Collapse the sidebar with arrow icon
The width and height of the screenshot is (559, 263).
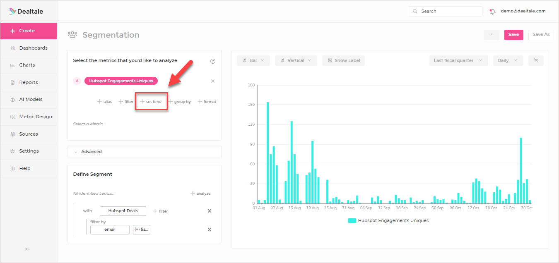pyautogui.click(x=27, y=249)
